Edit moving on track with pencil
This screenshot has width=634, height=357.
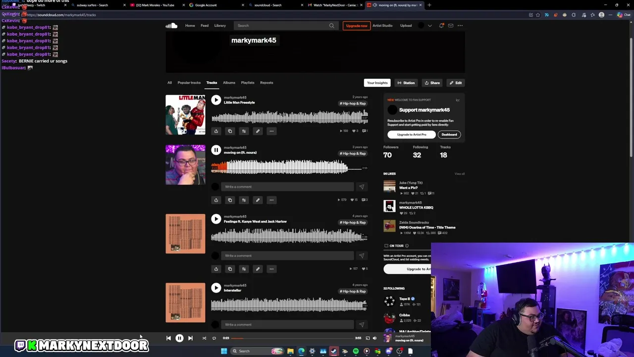(258, 200)
